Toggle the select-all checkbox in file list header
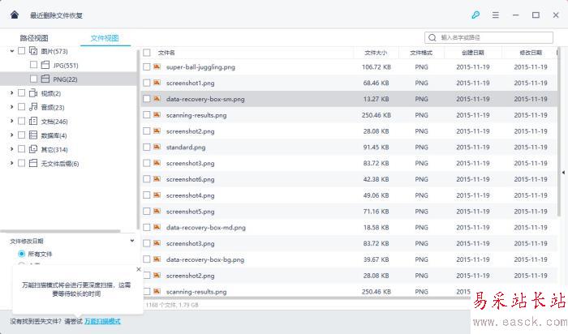 tap(147, 53)
